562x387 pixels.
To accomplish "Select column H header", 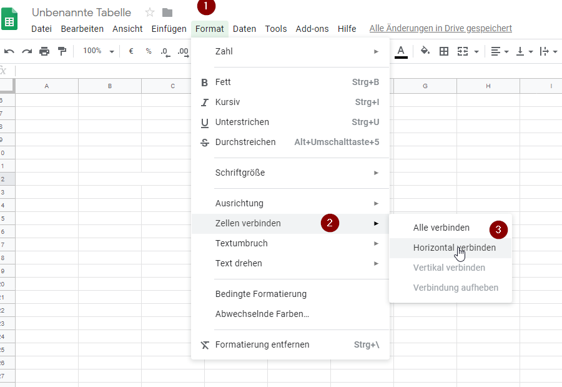I will 488,86.
